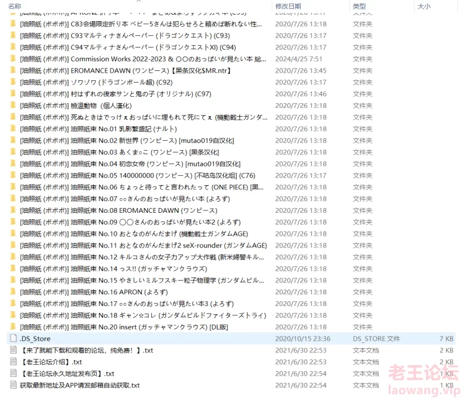Screen dimensions: 469x401
Task: Select the No.08 EROMANCE DAWN (ワンピース) folder name
Action: 118,210
